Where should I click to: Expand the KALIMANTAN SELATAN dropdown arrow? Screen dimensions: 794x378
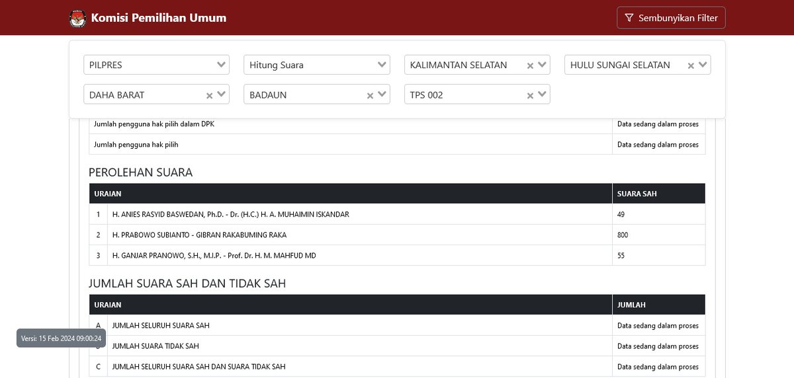pos(543,65)
